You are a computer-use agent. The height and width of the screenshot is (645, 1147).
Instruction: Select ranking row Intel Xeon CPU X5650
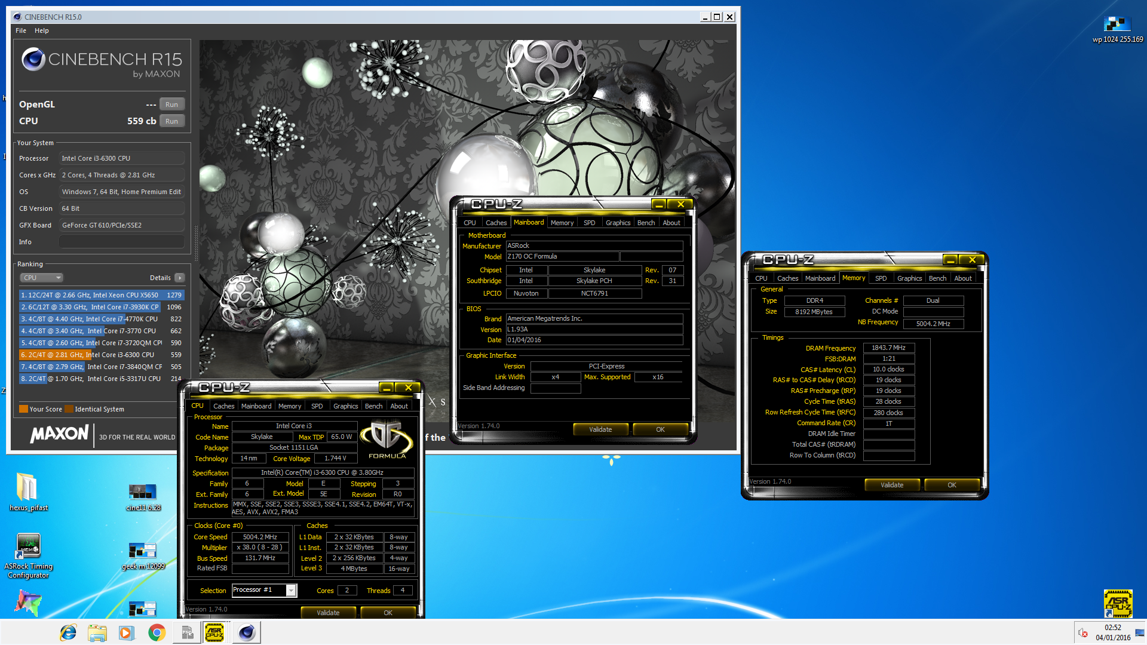click(x=102, y=295)
